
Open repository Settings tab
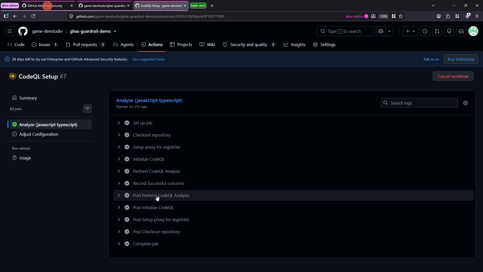click(x=324, y=45)
